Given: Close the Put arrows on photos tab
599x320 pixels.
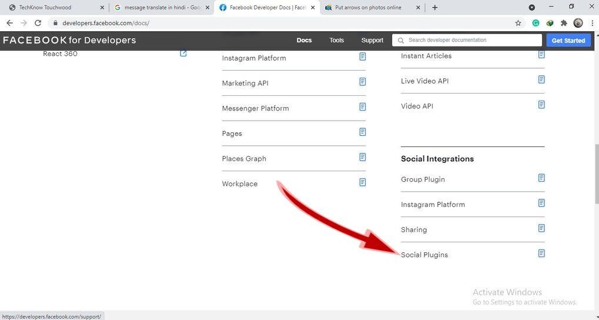Looking at the screenshot, I should click(418, 7).
